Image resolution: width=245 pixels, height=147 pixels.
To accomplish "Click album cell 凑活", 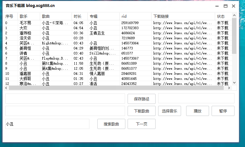I will tap(93, 84).
